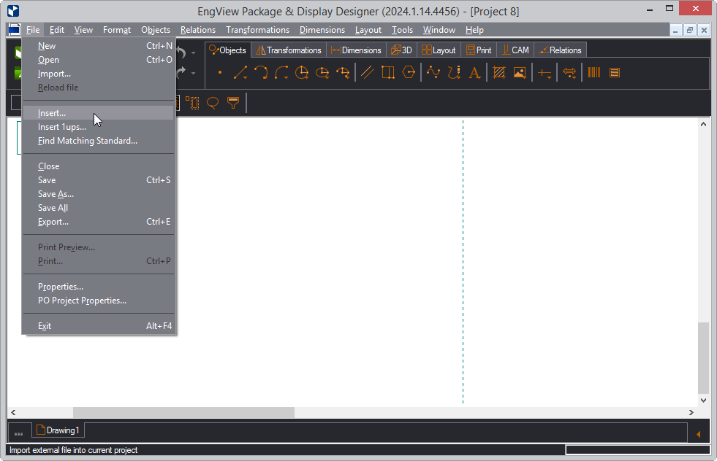Click the horizontal scrollbar thumb
Screen dimensions: 717x461
coord(183,412)
